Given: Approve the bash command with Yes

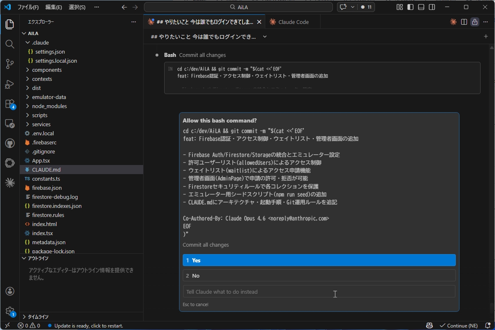Looking at the screenshot, I should (319, 260).
